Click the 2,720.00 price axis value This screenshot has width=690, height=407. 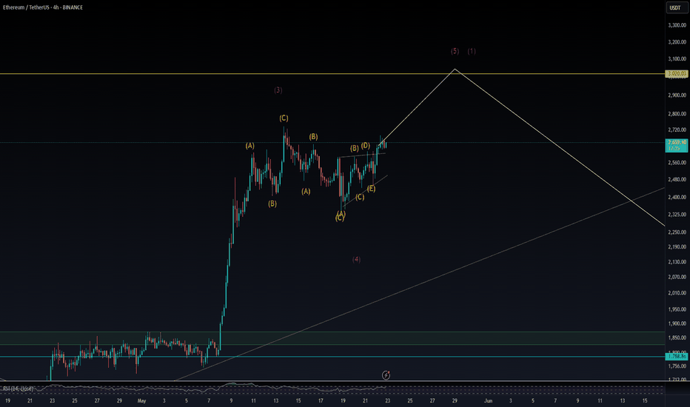[x=677, y=129]
